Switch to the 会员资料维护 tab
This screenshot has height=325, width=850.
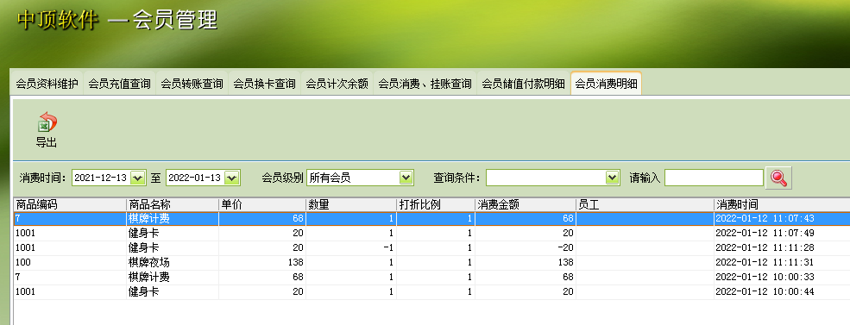coord(47,84)
